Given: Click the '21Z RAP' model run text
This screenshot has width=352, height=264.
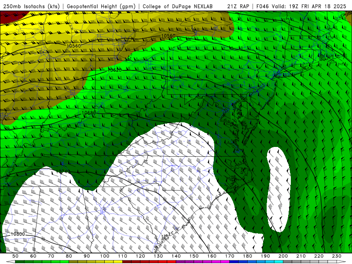Looking at the screenshot, I should [238, 7].
